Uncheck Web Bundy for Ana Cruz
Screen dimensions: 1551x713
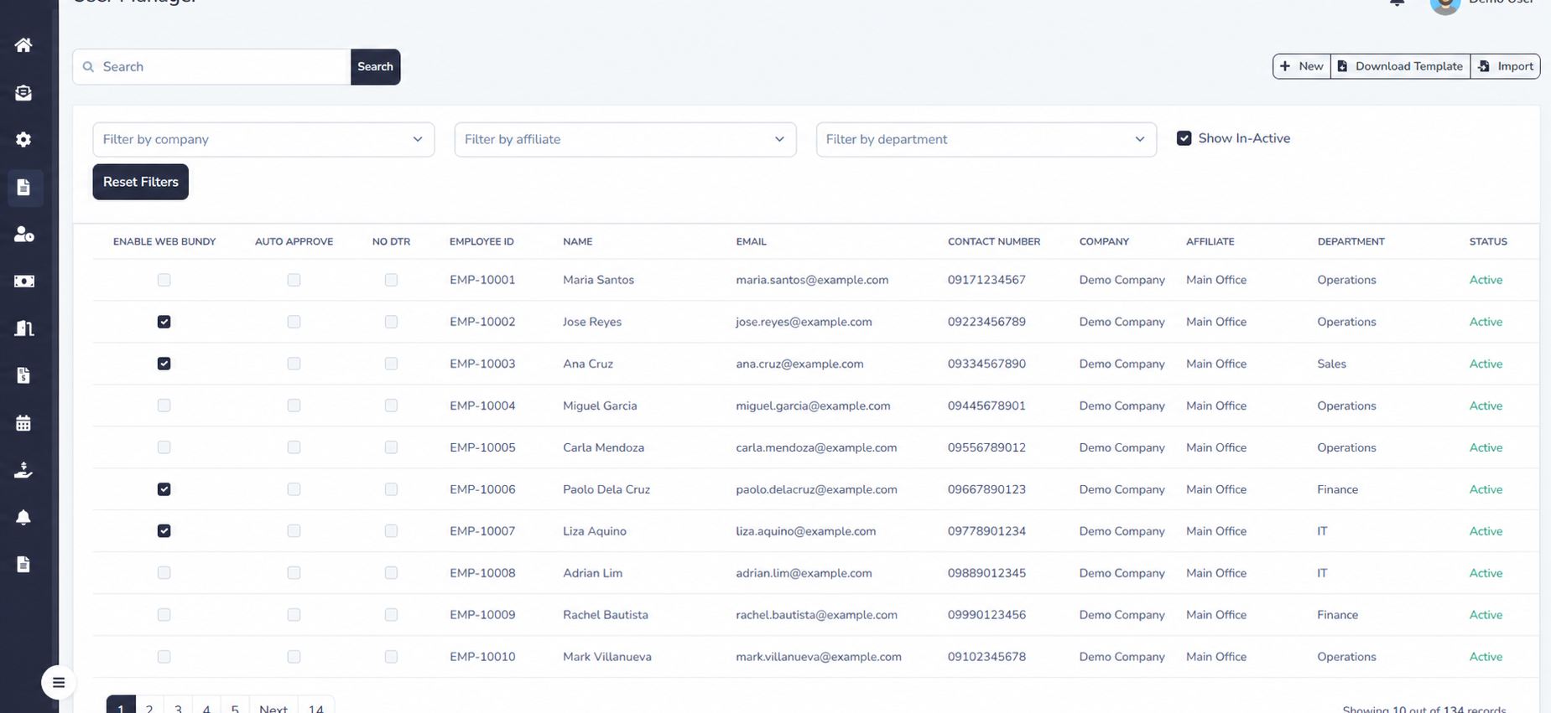(x=164, y=364)
